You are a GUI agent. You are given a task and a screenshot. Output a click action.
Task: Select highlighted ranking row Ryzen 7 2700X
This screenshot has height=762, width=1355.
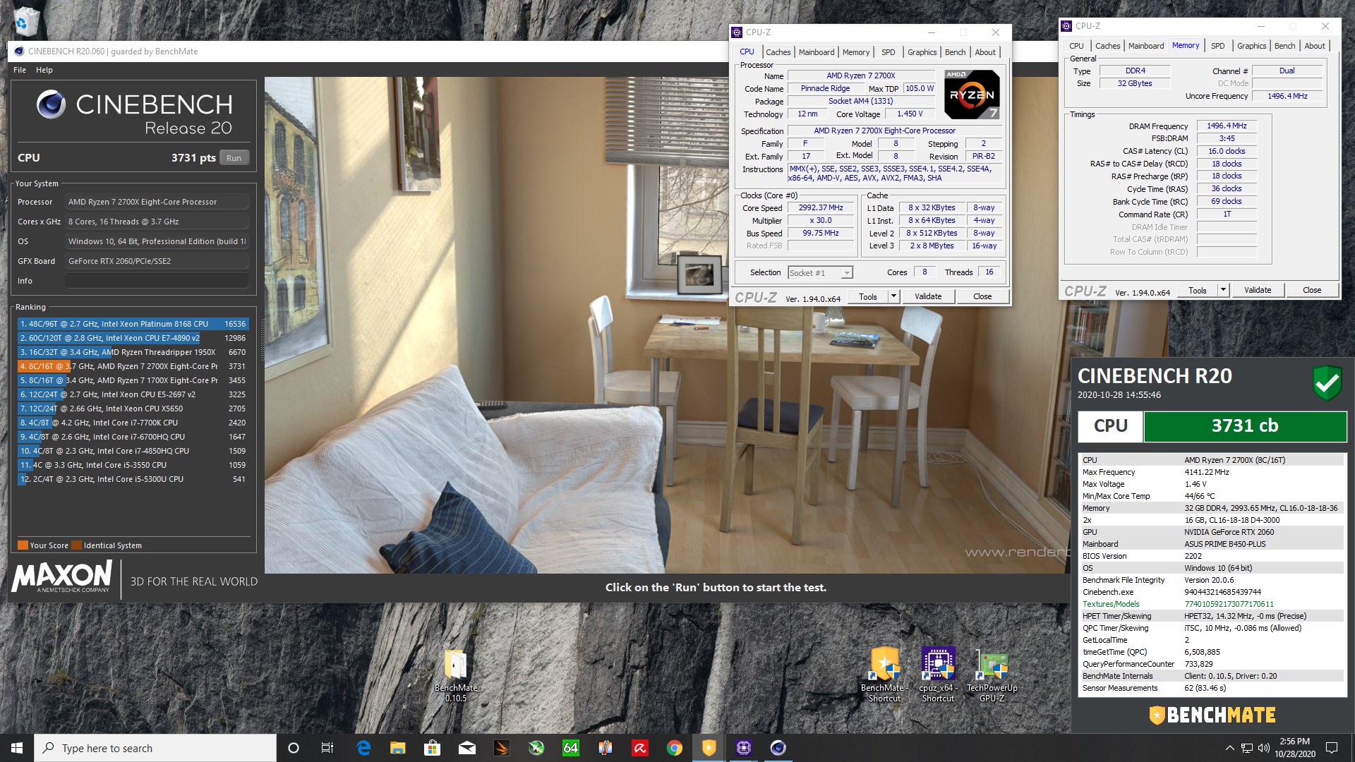coord(133,366)
